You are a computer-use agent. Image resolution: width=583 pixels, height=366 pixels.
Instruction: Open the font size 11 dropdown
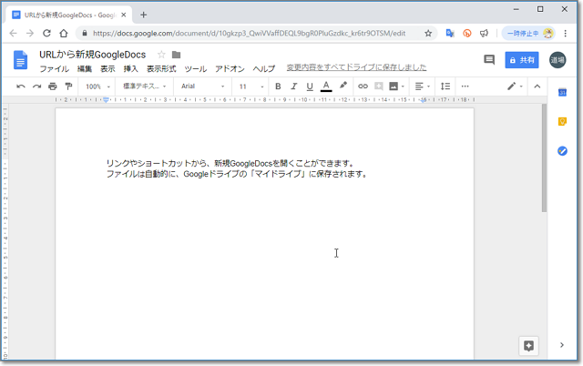(x=248, y=86)
